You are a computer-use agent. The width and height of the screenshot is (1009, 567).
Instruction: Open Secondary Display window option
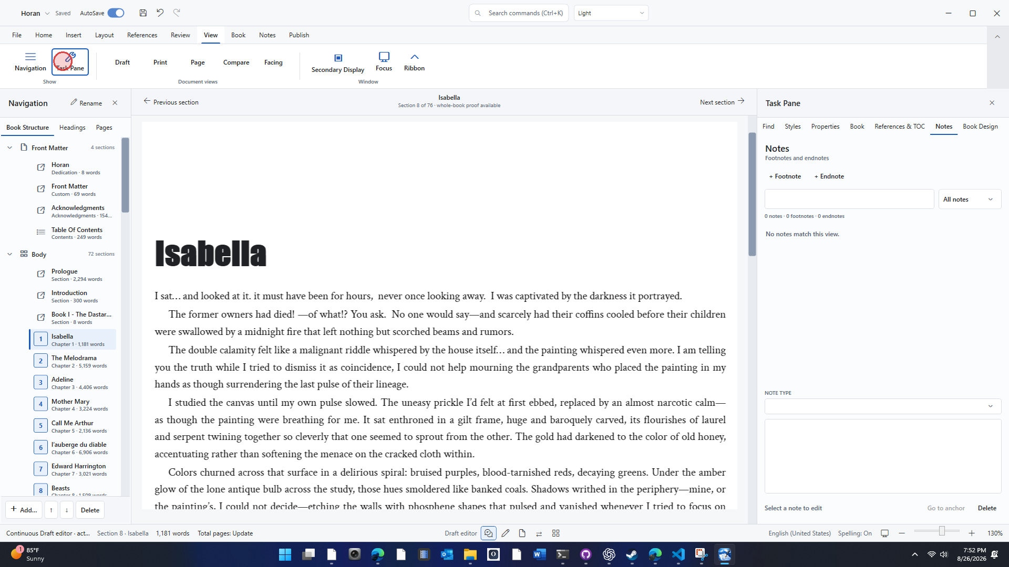pos(338,63)
